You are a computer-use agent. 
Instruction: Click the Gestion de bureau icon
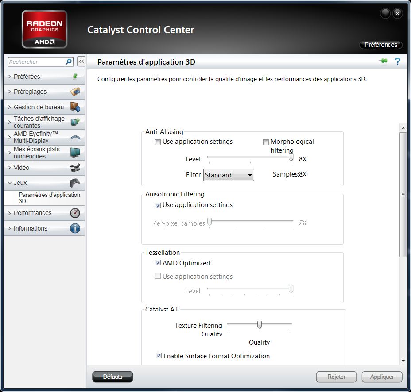(x=75, y=107)
